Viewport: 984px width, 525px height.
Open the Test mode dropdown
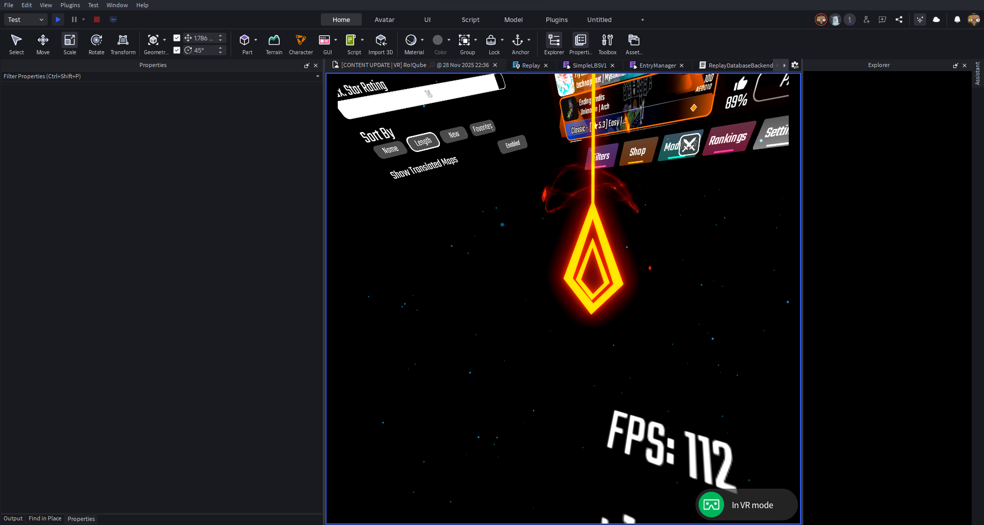pos(26,19)
